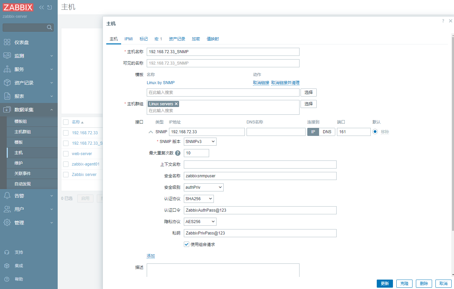This screenshot has width=454, height=289.
Task: Open the SNMP 版本 dropdown
Action: [x=200, y=142]
